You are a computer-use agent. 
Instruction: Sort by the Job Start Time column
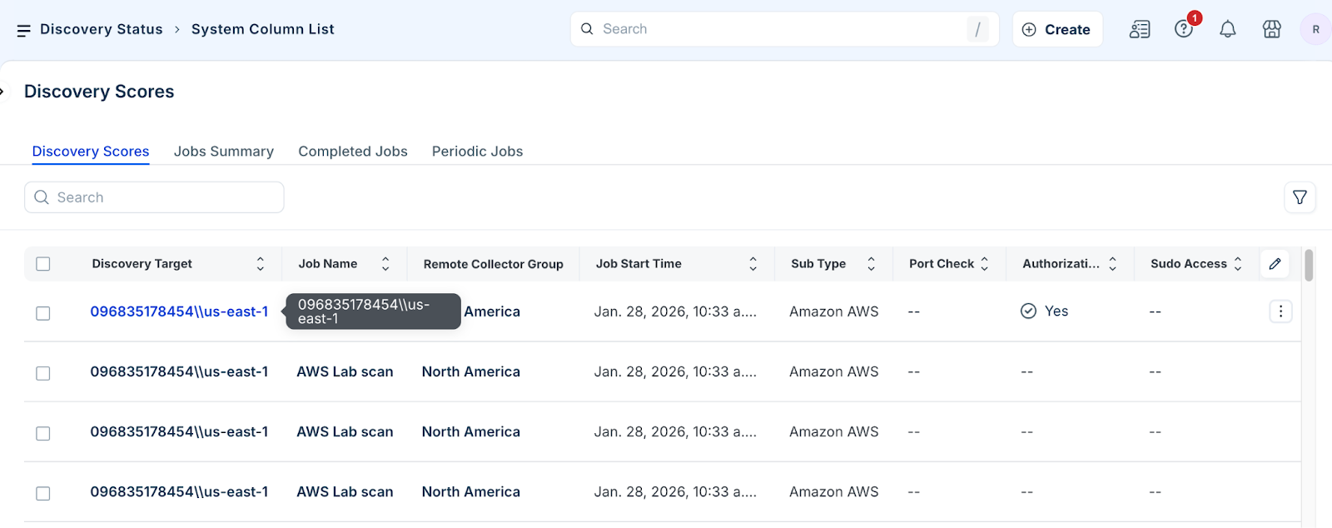coord(753,264)
